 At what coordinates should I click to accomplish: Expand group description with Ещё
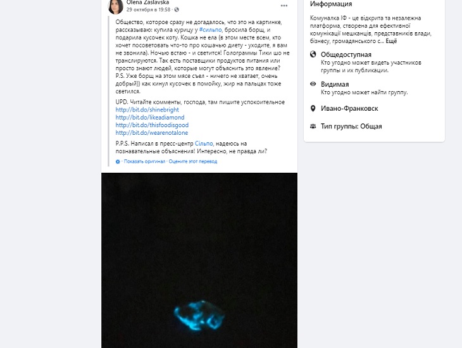[x=391, y=41]
